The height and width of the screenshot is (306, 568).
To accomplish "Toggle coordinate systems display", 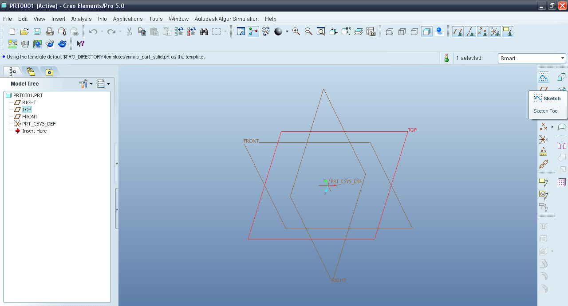I will [x=495, y=31].
